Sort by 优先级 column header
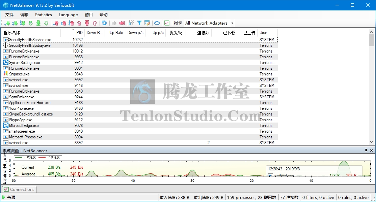376x202 pixels. [x=176, y=33]
